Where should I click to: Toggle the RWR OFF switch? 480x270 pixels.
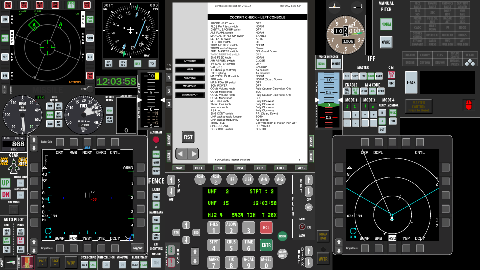point(8,5)
